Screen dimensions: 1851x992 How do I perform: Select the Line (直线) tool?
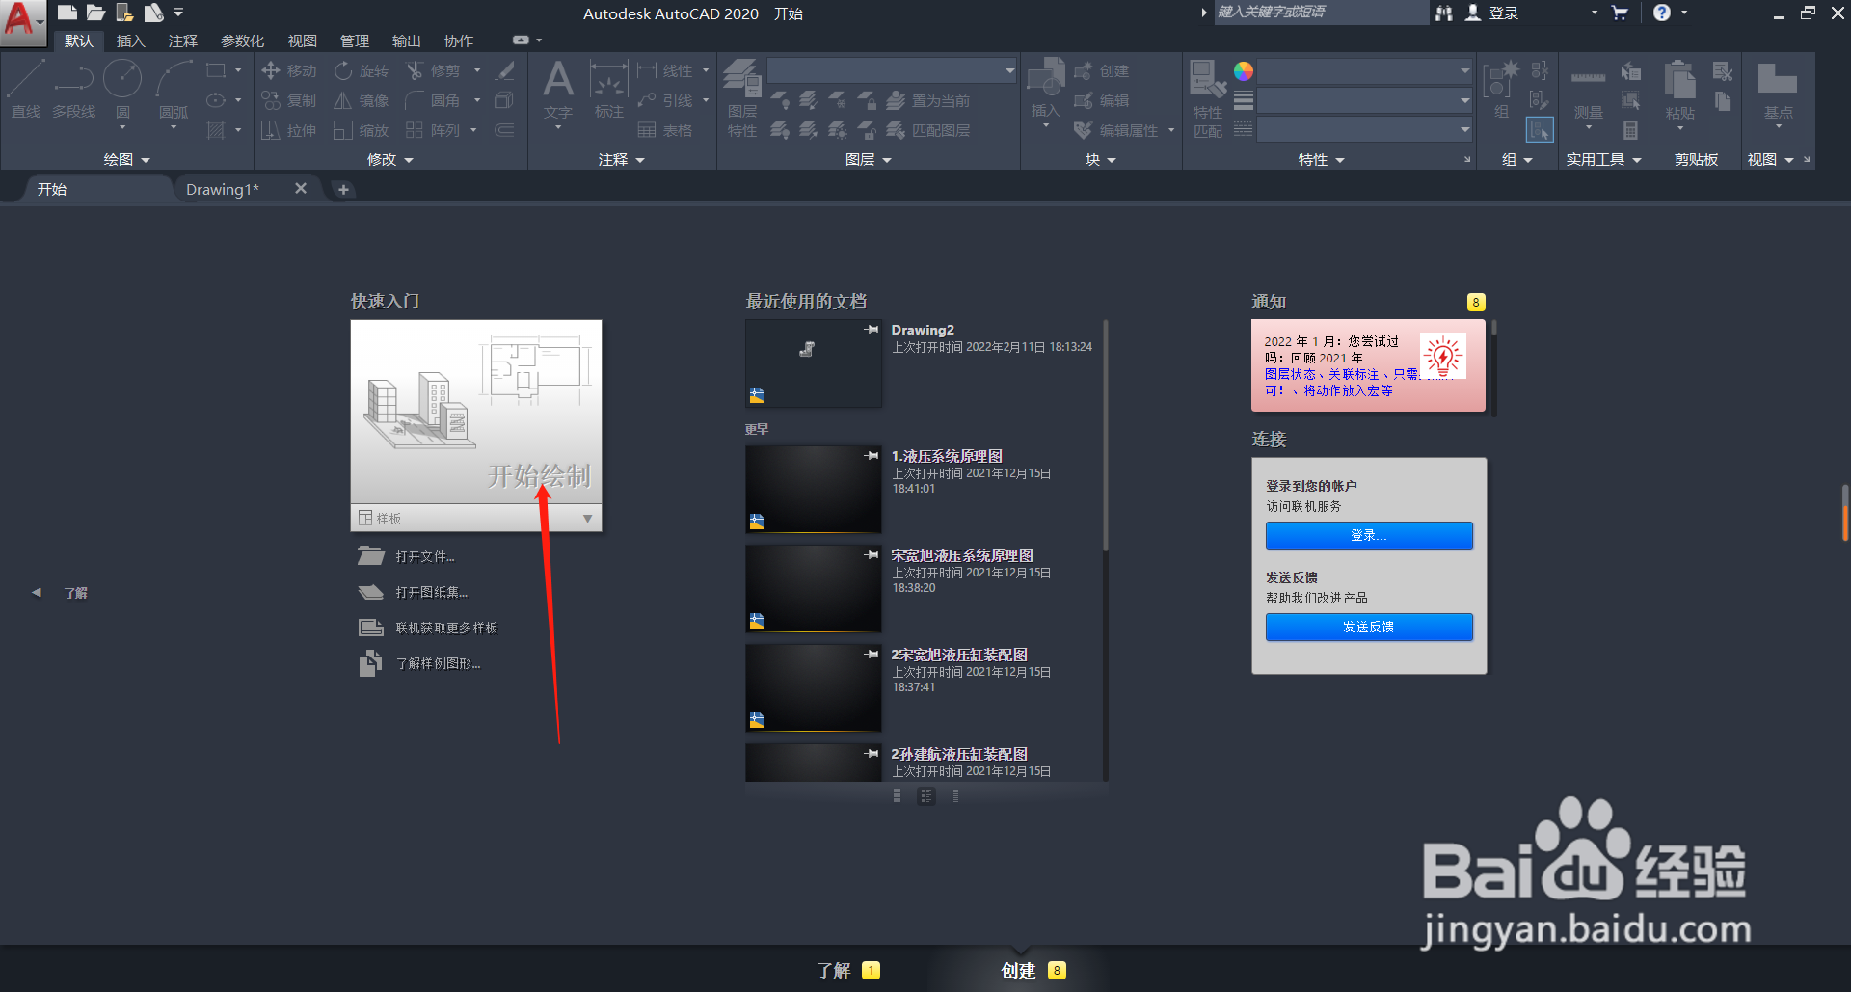[x=26, y=89]
